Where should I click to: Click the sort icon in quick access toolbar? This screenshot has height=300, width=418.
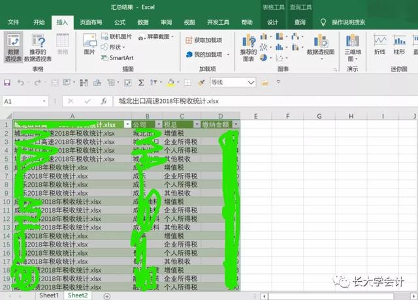coord(153,83)
